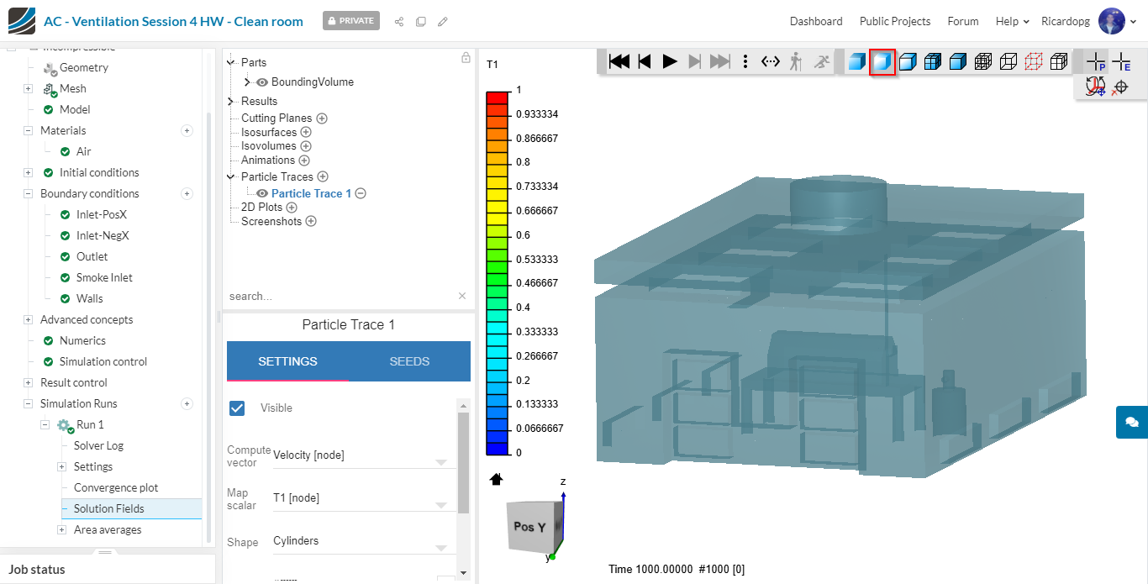The image size is (1148, 584).
Task: Click the copy project icon
Action: pos(421,21)
